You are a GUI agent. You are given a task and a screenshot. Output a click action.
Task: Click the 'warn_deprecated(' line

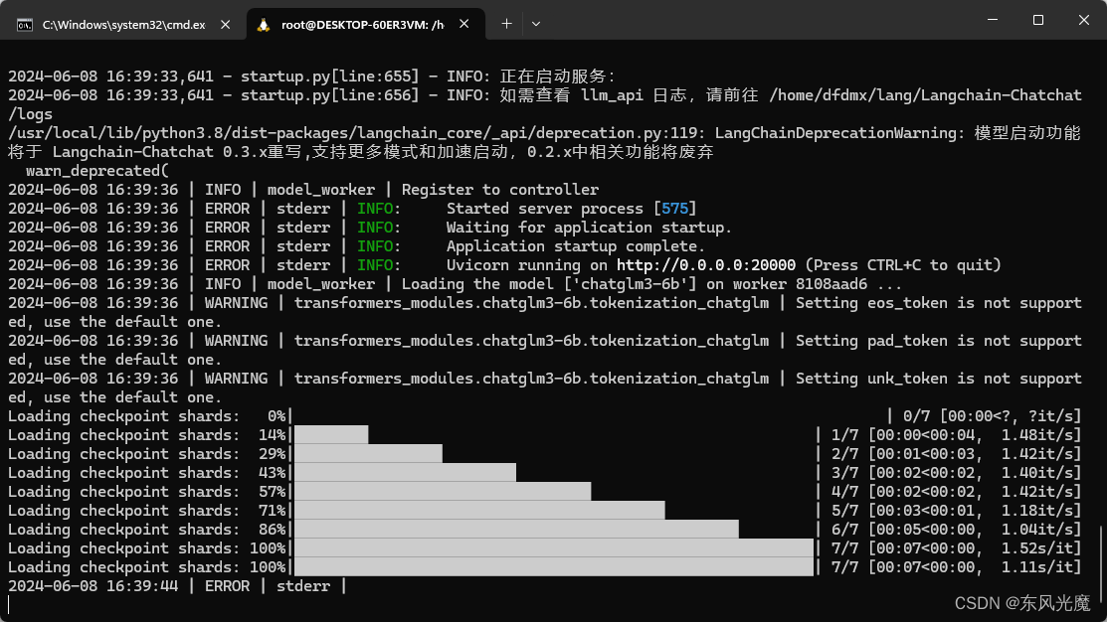tap(97, 171)
